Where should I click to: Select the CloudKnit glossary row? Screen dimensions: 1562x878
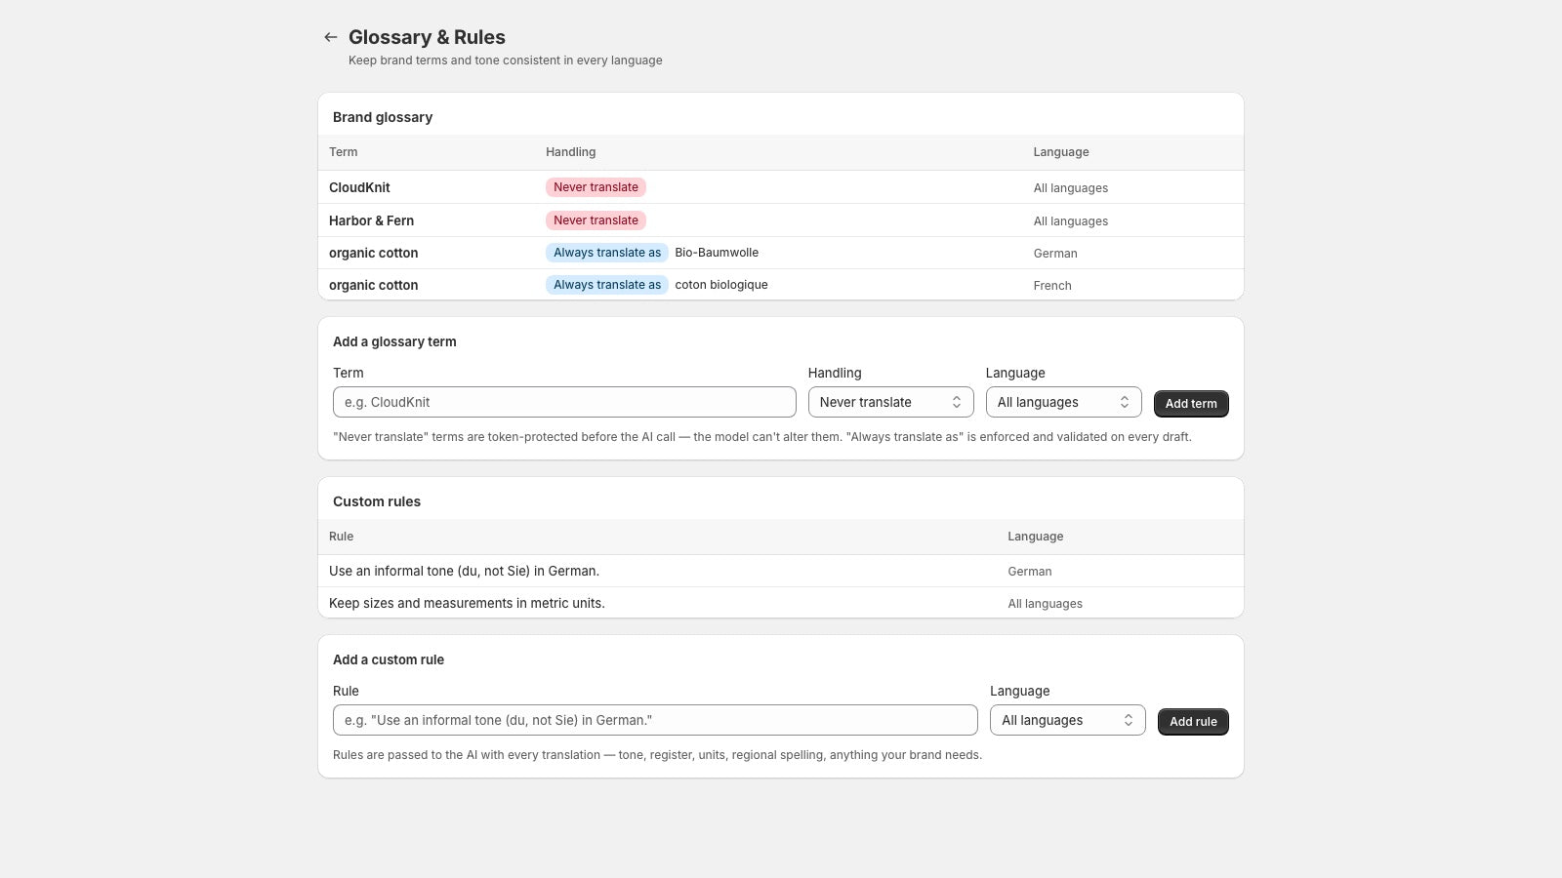click(x=781, y=187)
